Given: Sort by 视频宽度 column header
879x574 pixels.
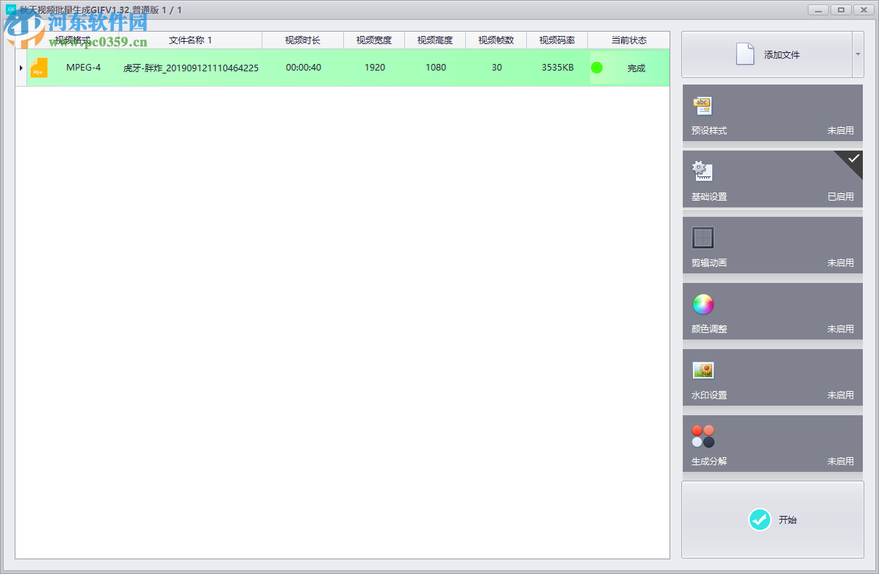Looking at the screenshot, I should click(x=374, y=40).
